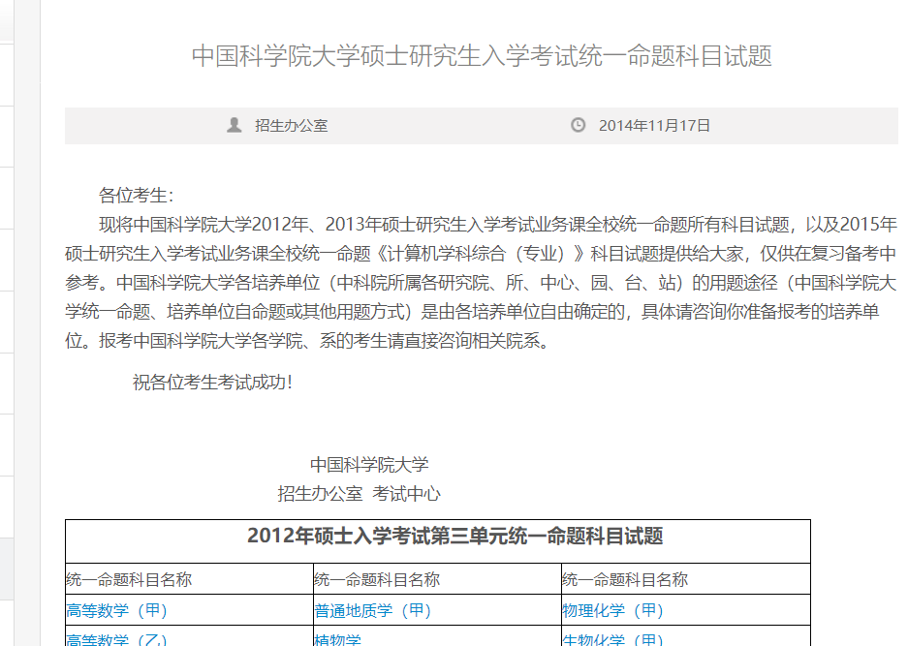Open the 植物学 exam paper link
The width and height of the screenshot is (908, 646).
[337, 640]
